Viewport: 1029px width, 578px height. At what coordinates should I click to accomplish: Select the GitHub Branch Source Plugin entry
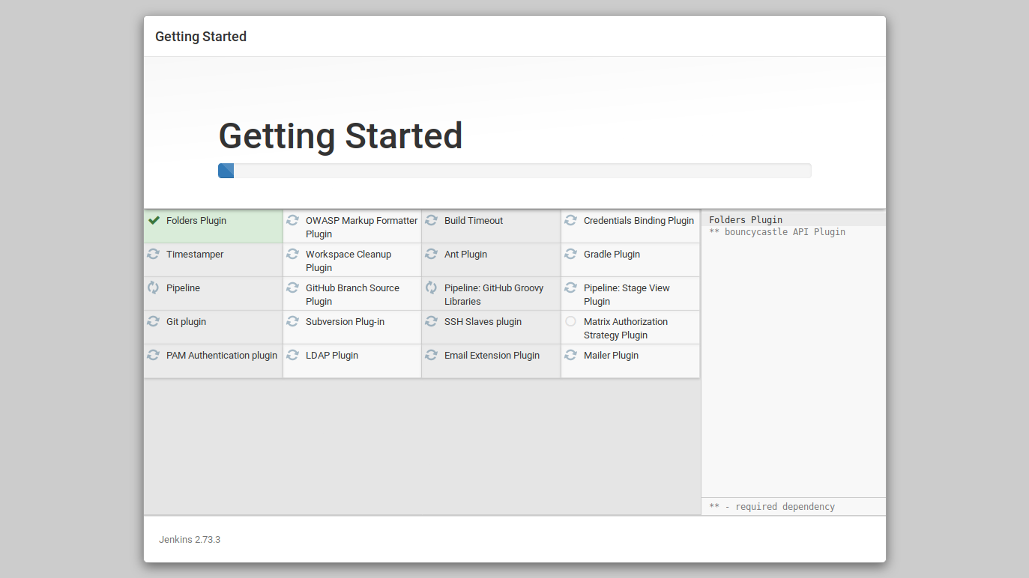point(351,294)
